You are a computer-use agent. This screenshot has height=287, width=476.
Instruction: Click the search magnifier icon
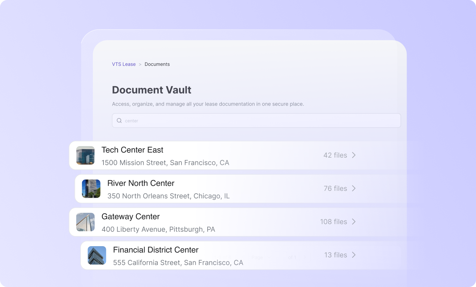pos(119,121)
